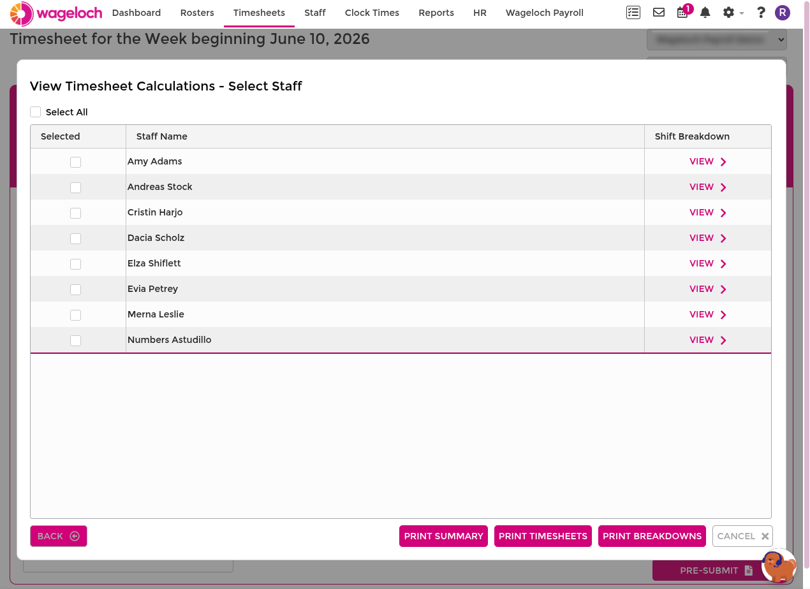Click the name Andreas Stock
Image resolution: width=810 pixels, height=589 pixels.
click(x=160, y=187)
